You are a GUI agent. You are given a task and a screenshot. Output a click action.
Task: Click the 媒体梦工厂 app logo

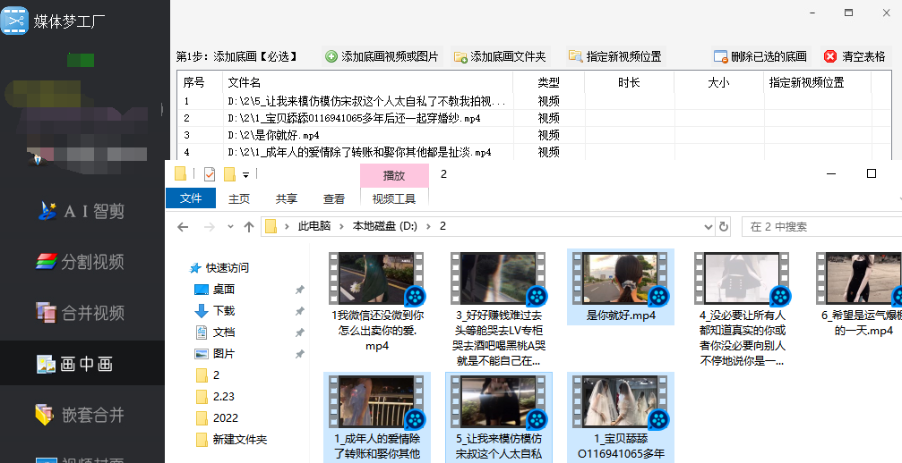tap(14, 21)
